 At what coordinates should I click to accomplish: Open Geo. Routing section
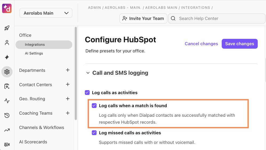(32, 99)
